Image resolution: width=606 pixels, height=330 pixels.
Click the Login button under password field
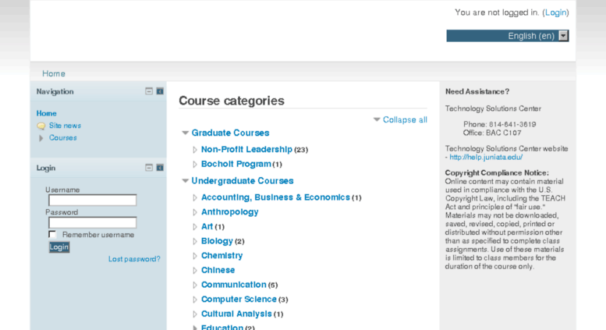[59, 247]
